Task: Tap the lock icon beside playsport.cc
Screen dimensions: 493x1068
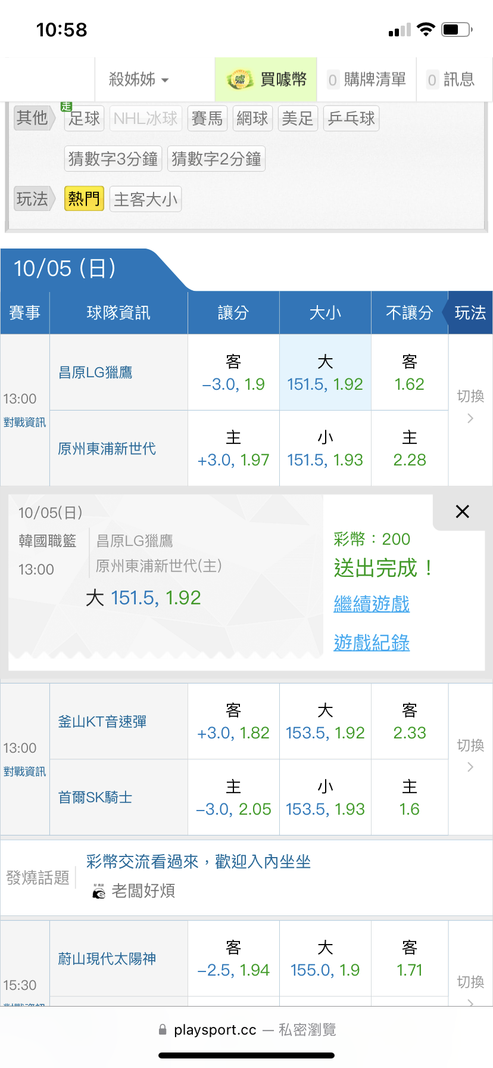Action: tap(163, 1029)
